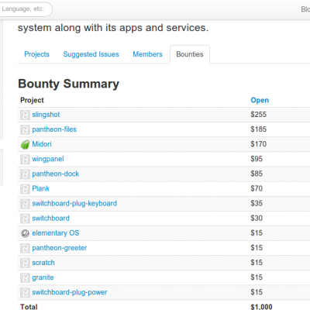The height and width of the screenshot is (310, 310).
Task: Click the slingshot project icon
Action: click(x=25, y=115)
